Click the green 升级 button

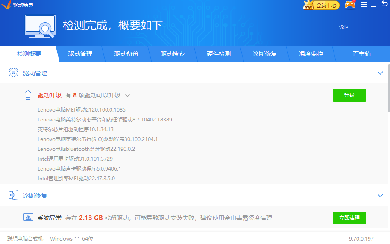click(x=349, y=95)
